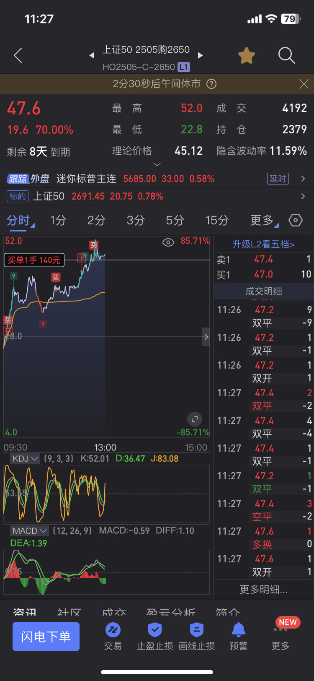Screen dimensions: 314x681
Task: Expand quote details chevron below 理论价格
Action: click(157, 164)
